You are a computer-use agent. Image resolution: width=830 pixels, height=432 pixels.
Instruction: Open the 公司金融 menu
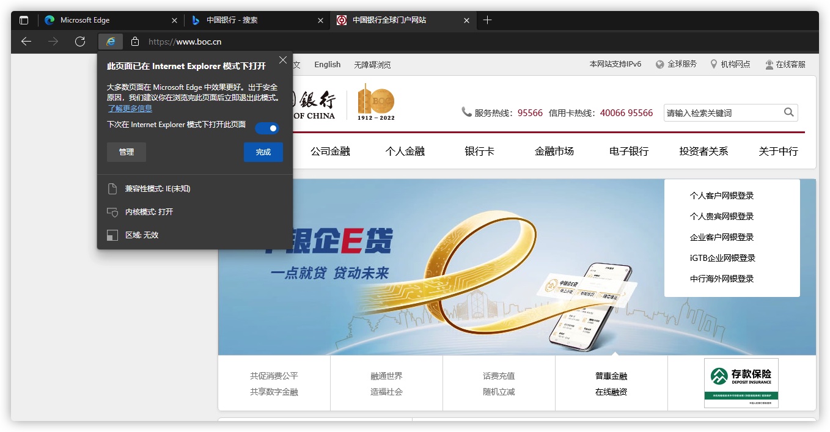pyautogui.click(x=330, y=152)
